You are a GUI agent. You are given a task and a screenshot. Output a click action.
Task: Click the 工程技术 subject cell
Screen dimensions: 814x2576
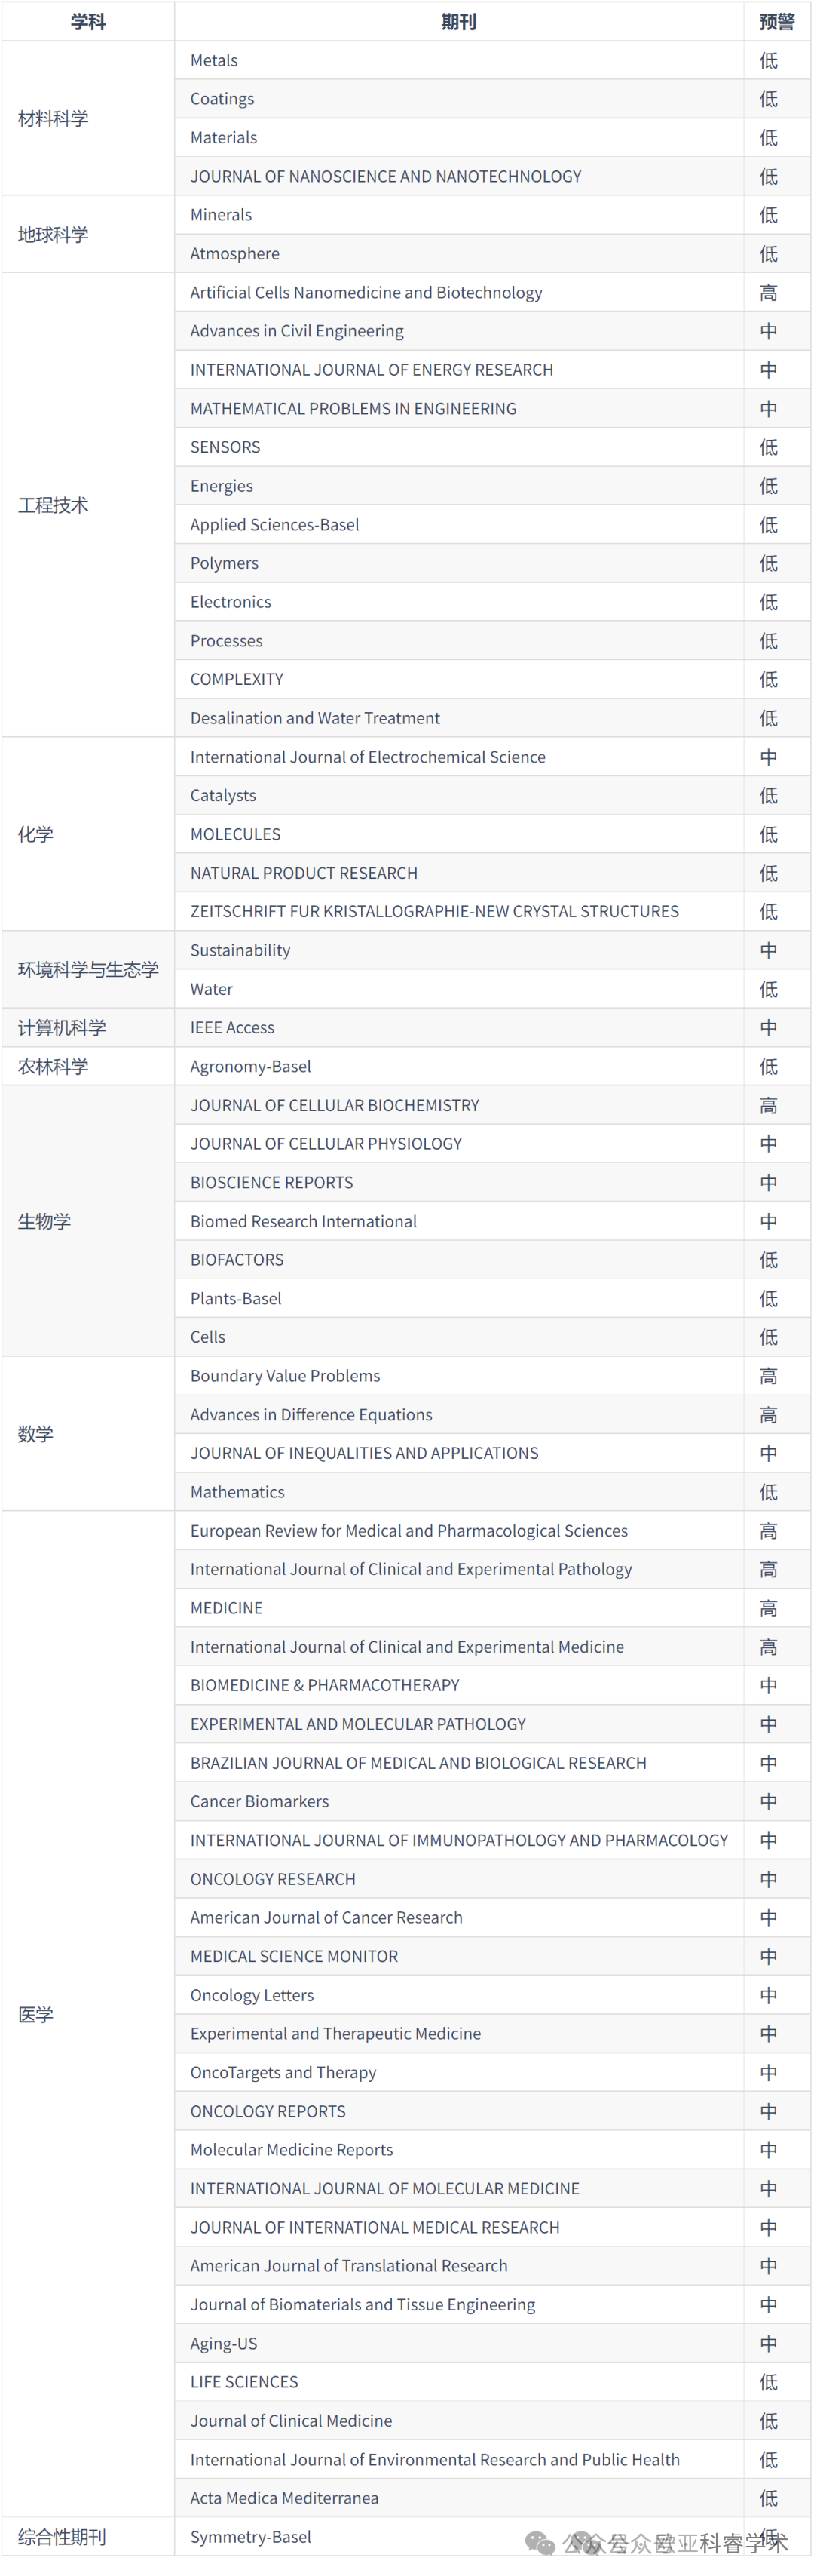pos(88,505)
